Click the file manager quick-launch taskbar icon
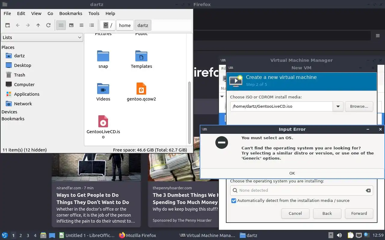Image resolution: width=385 pixels, height=240 pixels. tap(43, 235)
